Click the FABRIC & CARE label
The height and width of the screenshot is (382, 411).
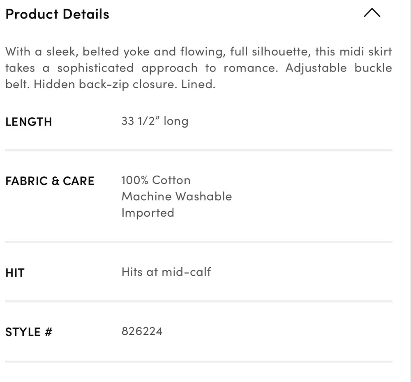[50, 181]
